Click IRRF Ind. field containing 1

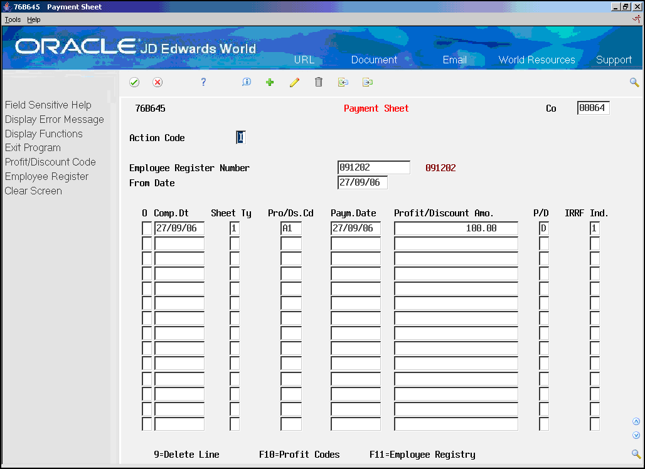[594, 228]
